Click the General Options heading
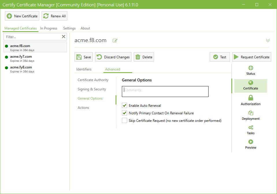Image resolution: width=277 pixels, height=194 pixels. 137,80
